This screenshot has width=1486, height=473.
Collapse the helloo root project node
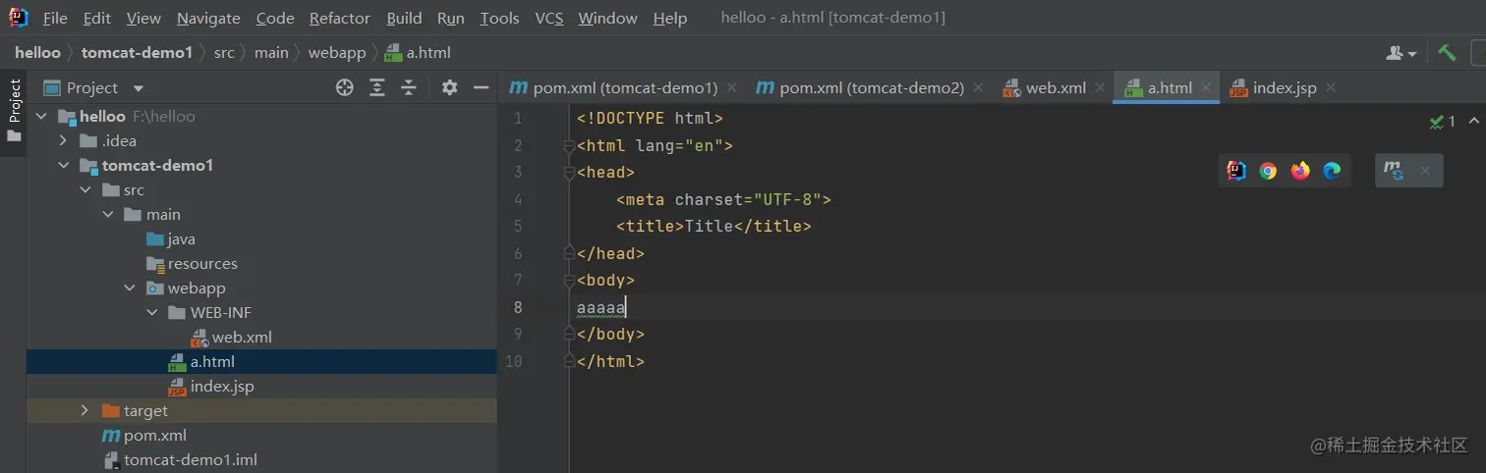pos(41,116)
